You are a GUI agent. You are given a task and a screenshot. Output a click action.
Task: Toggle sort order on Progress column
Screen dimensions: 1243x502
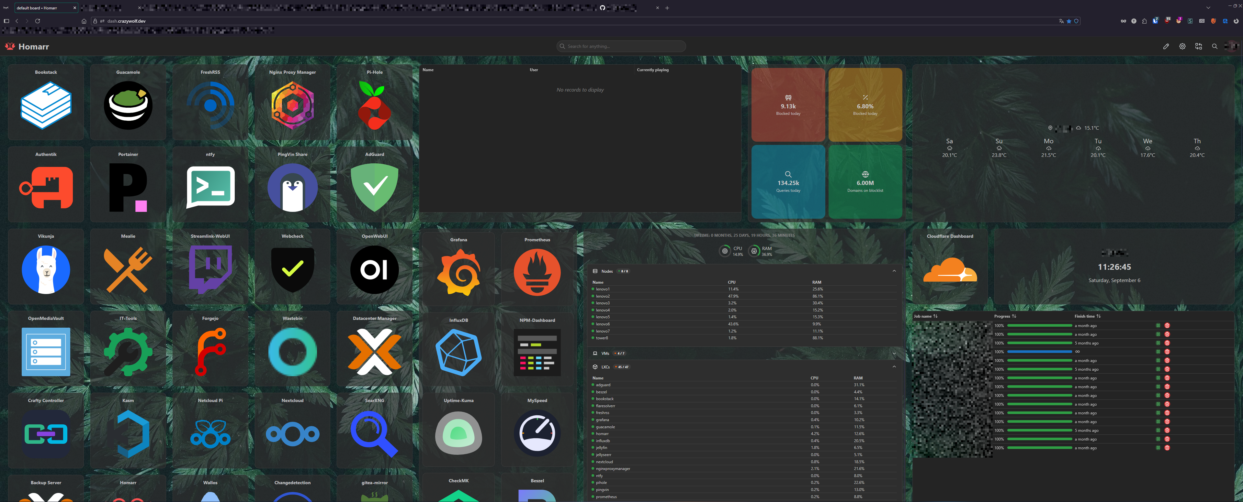pos(1014,316)
